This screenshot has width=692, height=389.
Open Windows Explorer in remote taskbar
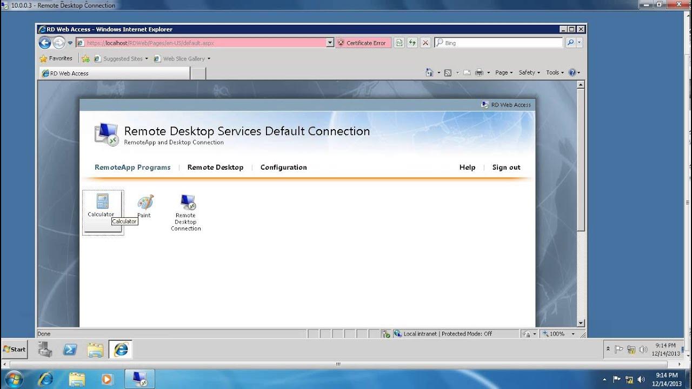coord(95,350)
